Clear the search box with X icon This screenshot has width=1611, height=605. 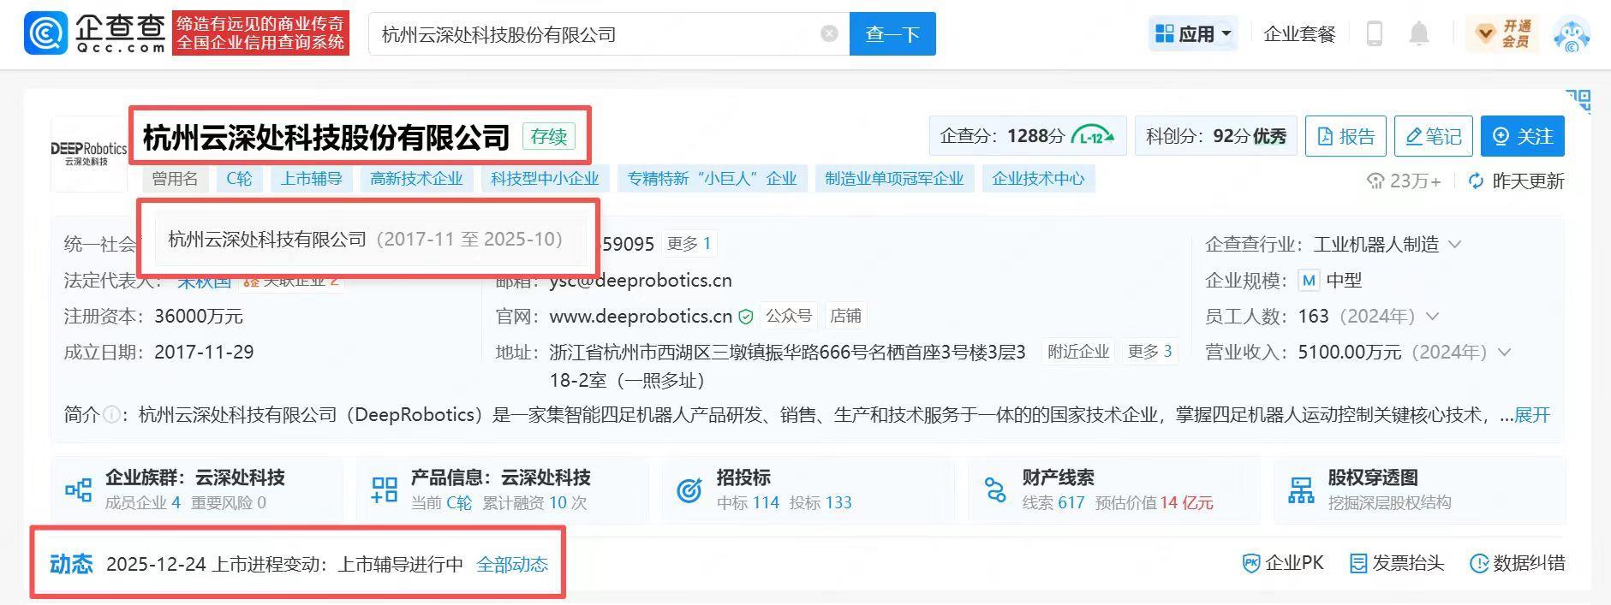click(x=829, y=34)
